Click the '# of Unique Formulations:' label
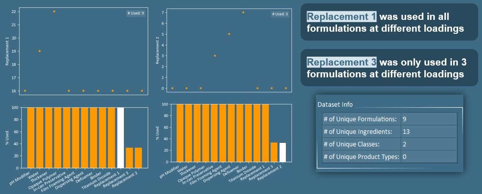 (x=360, y=119)
